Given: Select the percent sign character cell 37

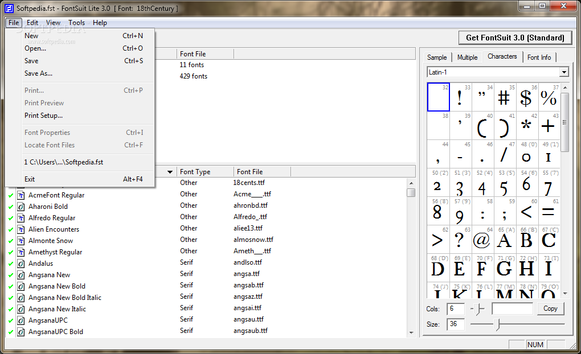Looking at the screenshot, I should click(x=549, y=97).
